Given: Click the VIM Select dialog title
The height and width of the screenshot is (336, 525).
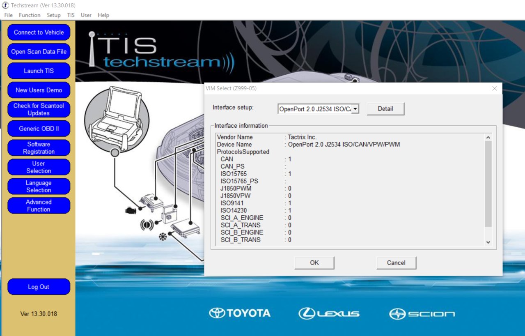Looking at the screenshot, I should point(231,88).
